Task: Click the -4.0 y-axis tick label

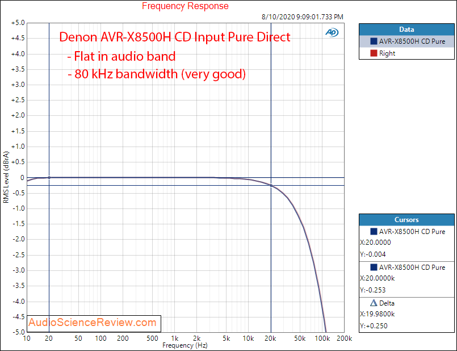Action: 19,302
